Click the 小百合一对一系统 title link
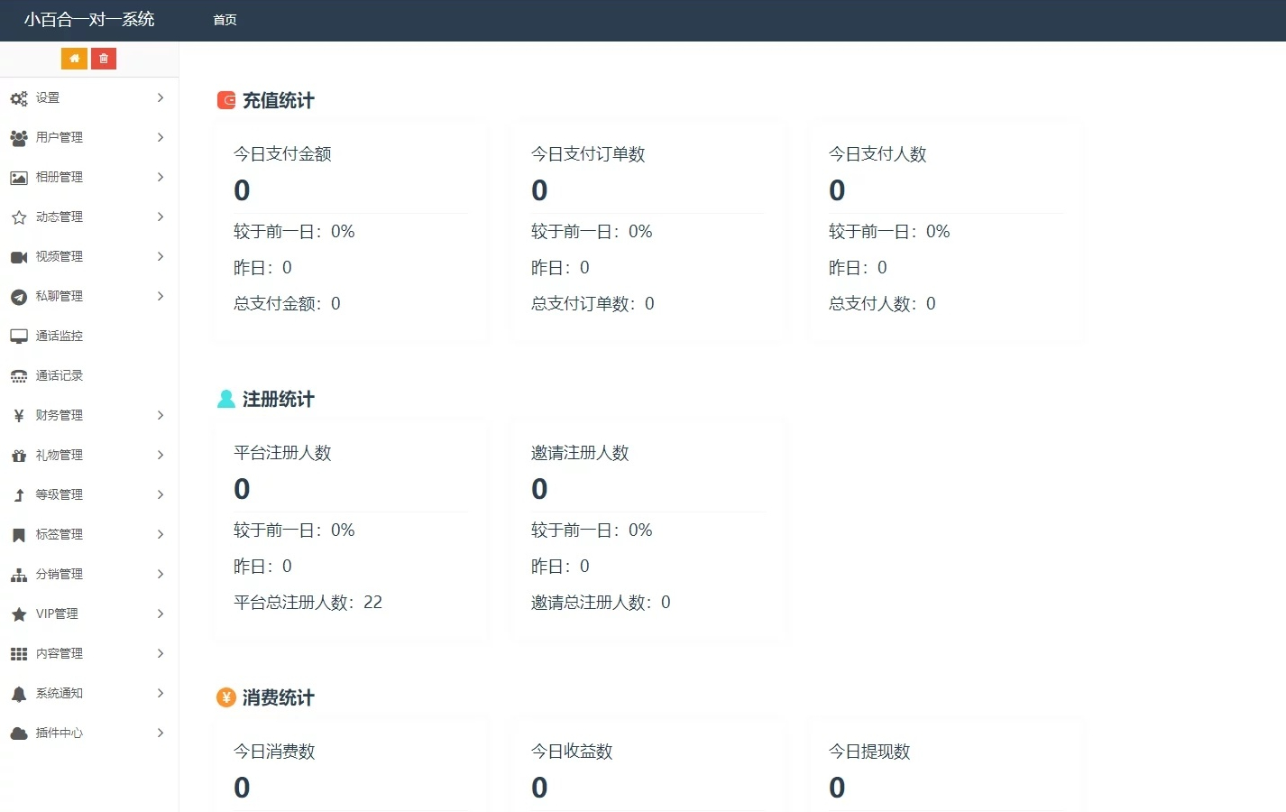 89,19
